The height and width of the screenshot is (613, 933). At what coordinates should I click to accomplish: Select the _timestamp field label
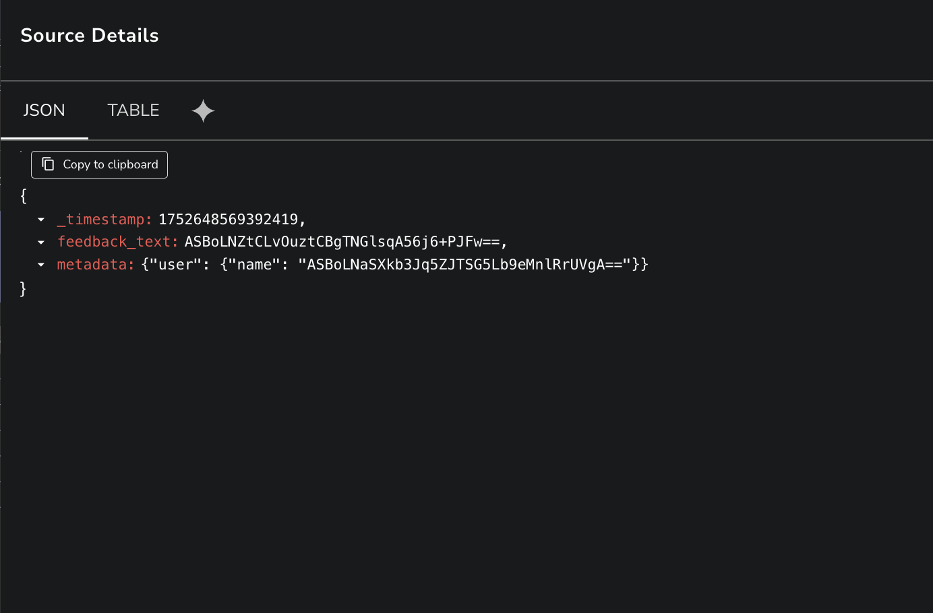coord(102,219)
